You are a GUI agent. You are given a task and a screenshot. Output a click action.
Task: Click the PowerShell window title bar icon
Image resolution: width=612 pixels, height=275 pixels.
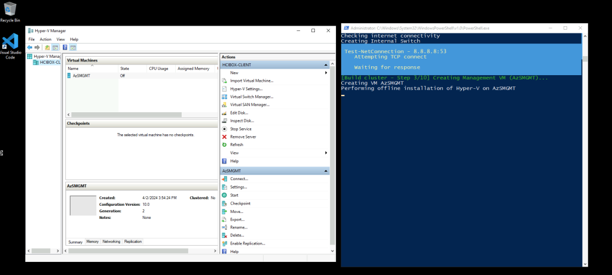pos(346,28)
